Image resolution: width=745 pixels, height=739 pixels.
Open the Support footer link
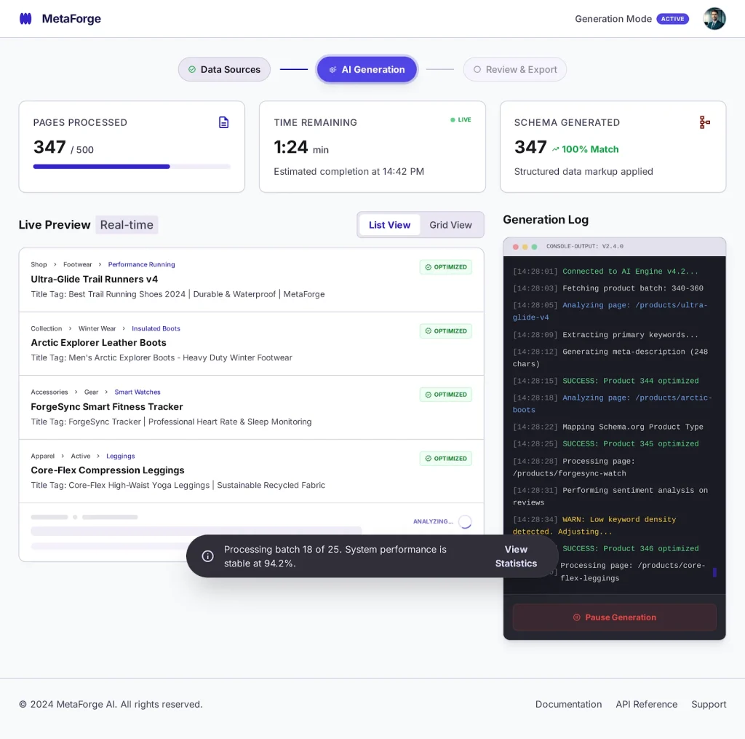click(x=709, y=704)
